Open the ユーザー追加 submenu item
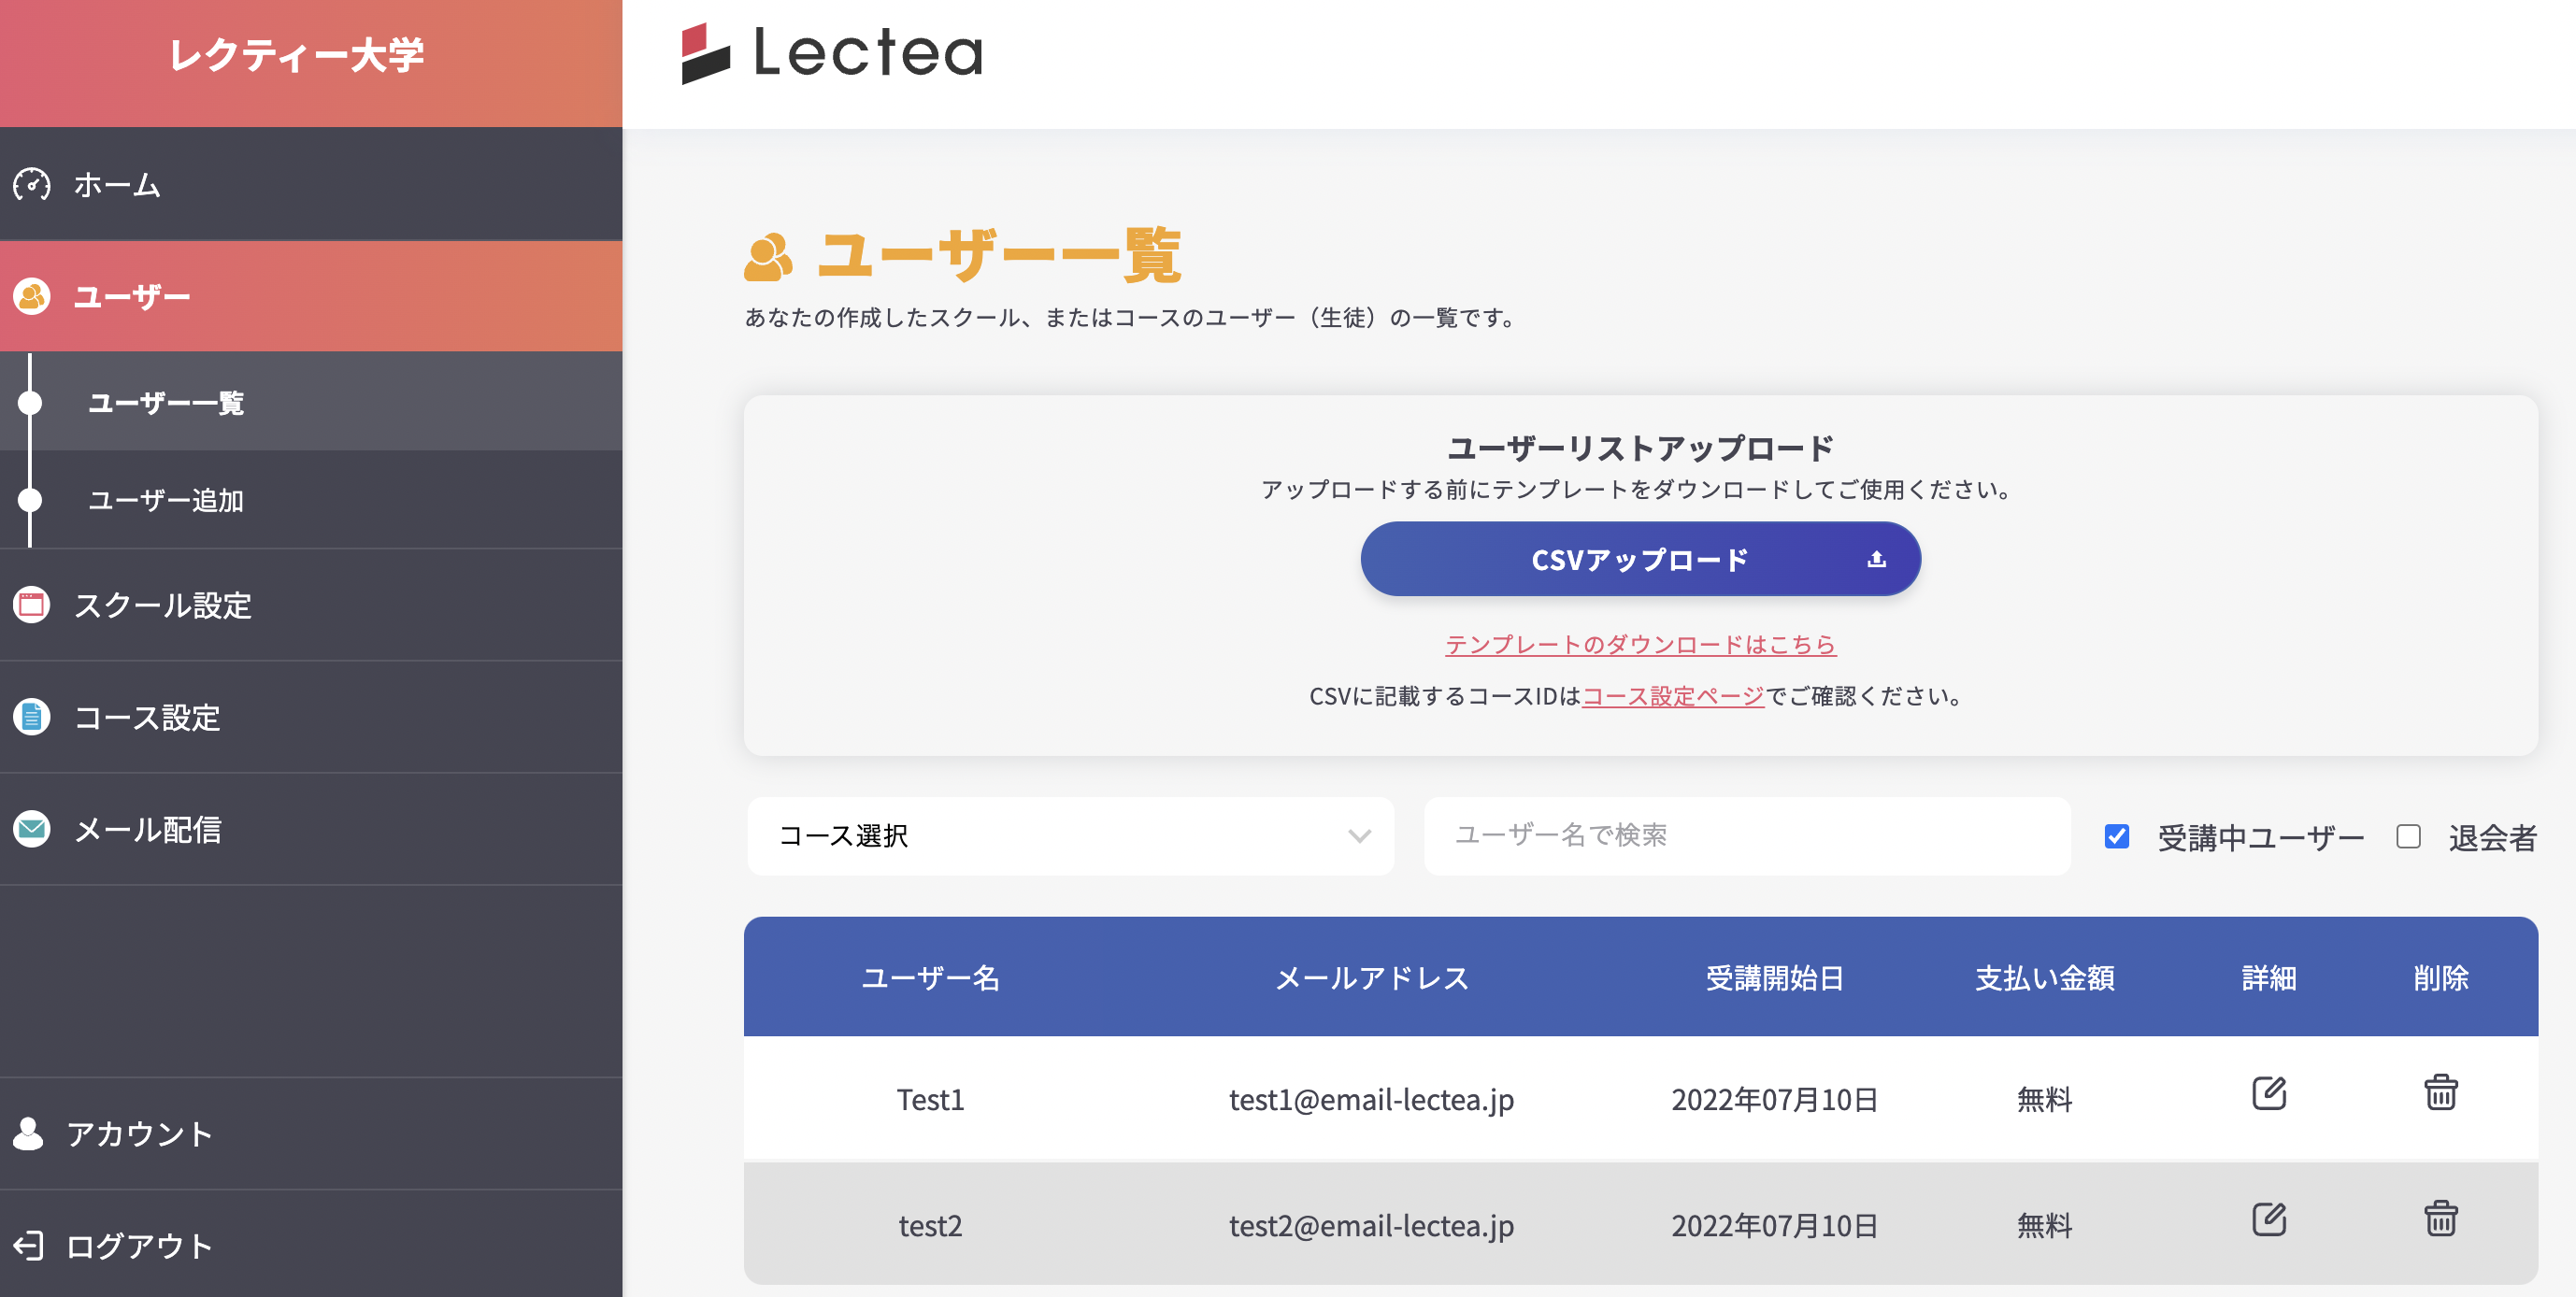Viewport: 2576px width, 1297px height. 166,500
